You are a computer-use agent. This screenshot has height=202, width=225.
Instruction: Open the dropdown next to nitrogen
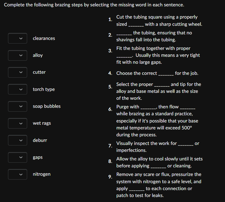point(17,174)
